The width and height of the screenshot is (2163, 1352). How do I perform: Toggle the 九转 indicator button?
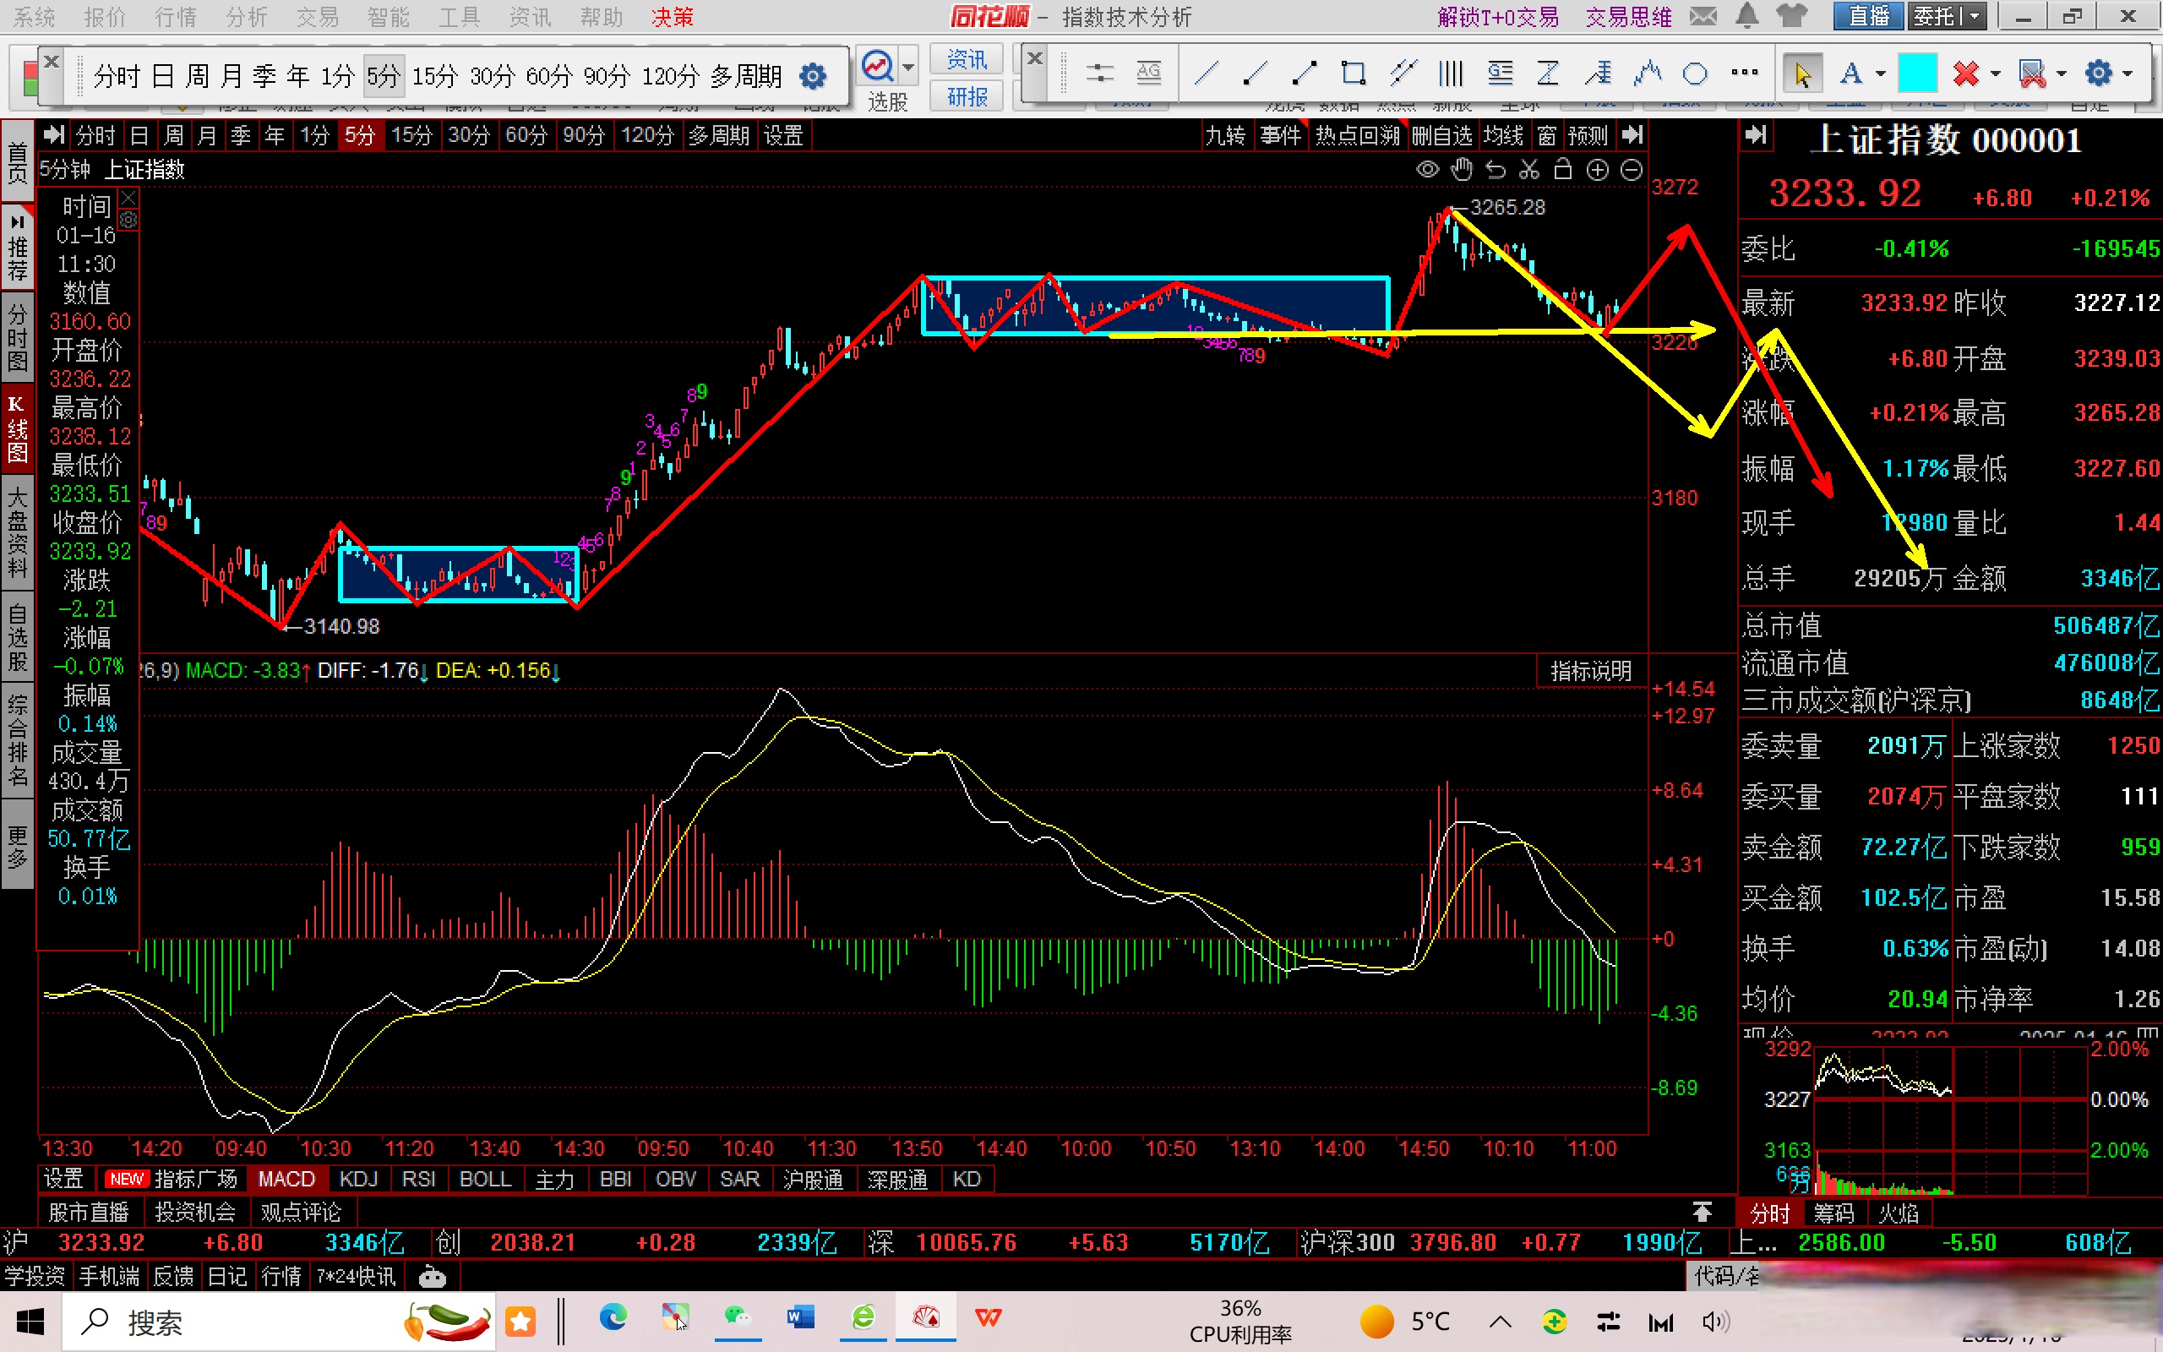1225,135
